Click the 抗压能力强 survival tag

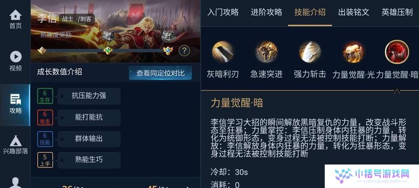click(89, 96)
